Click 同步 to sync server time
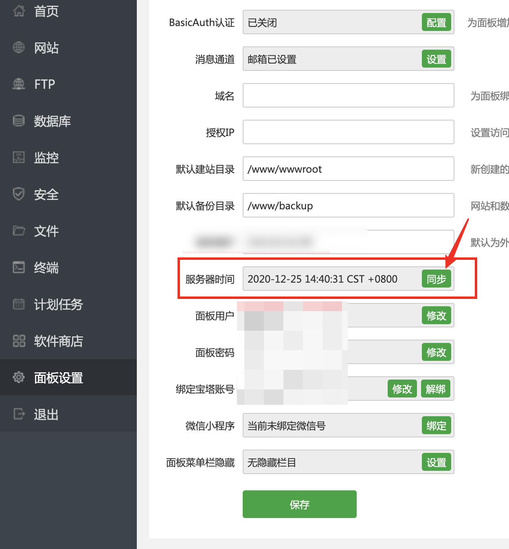Viewport: 509px width, 549px height. 437,279
